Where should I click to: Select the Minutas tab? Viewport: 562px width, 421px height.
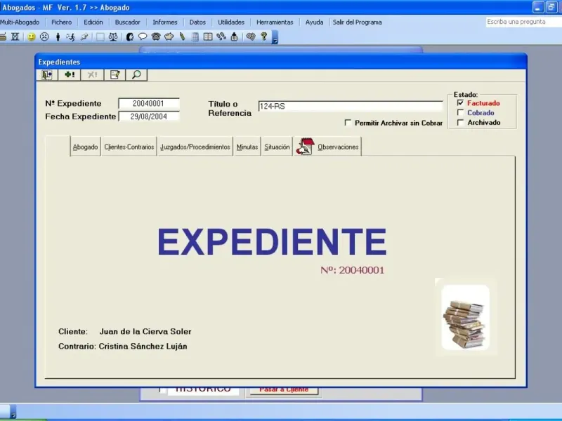[x=247, y=147]
